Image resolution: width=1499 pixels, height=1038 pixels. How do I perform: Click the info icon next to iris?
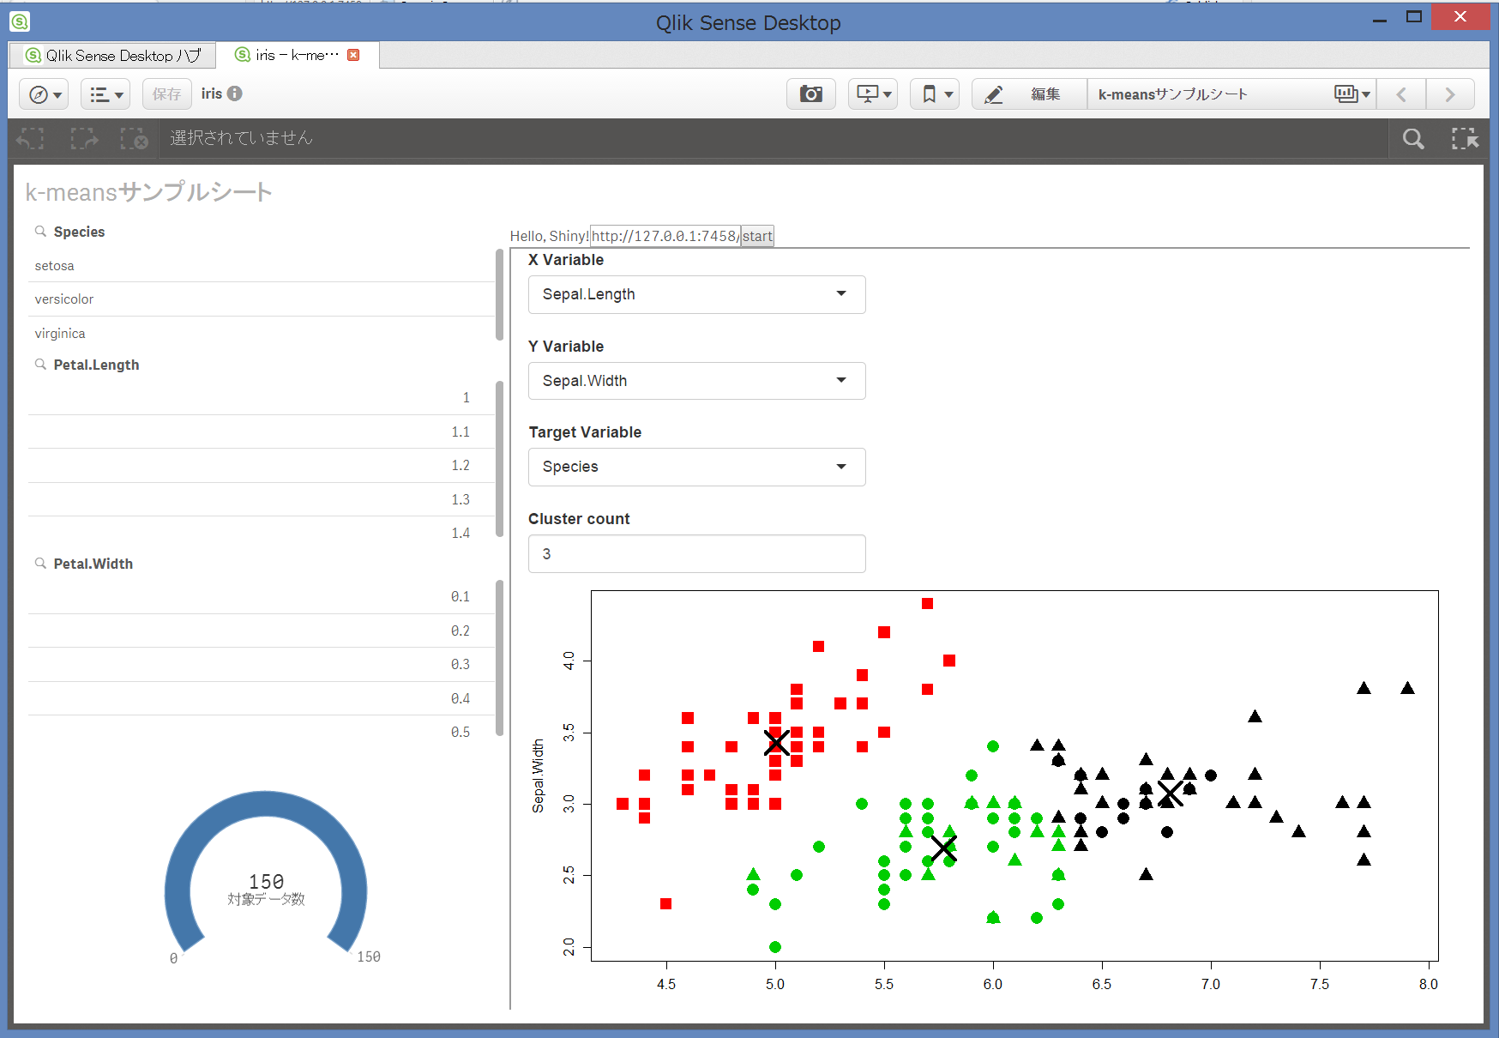(x=236, y=94)
